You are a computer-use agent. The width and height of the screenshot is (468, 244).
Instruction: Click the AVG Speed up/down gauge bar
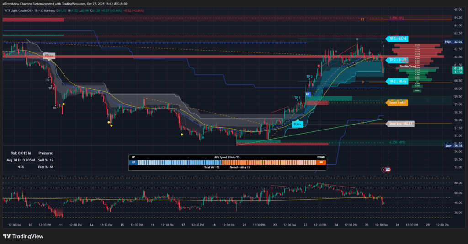[x=227, y=162]
